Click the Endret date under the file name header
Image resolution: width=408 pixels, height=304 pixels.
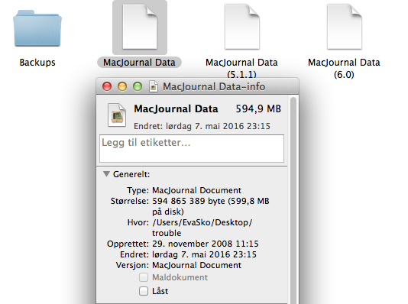(202, 126)
